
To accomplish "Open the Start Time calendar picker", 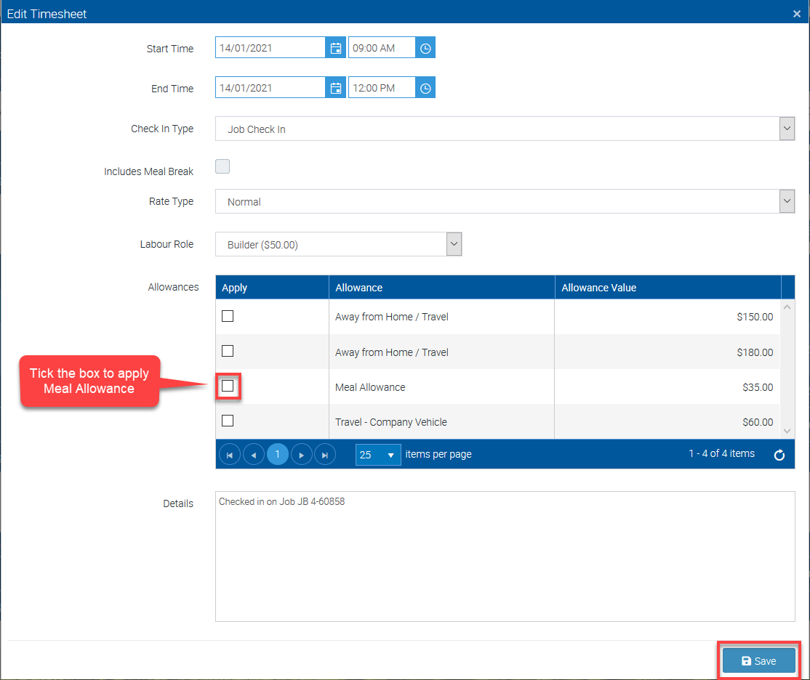I will tap(336, 48).
